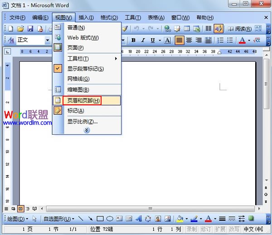Click the equation editor square root icon

257,40
